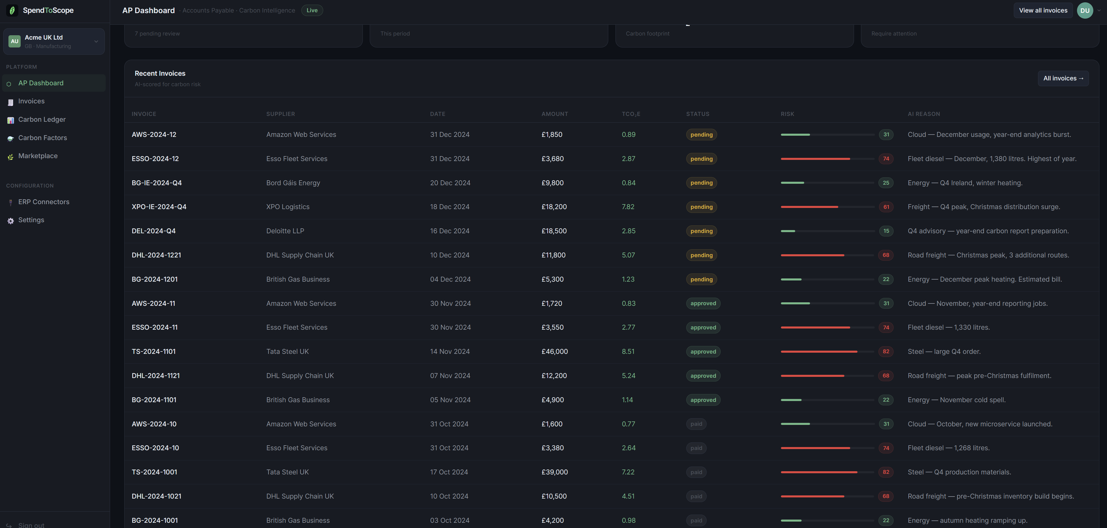The width and height of the screenshot is (1107, 528).
Task: Click the Marketplace seedling icon
Action: [x=10, y=157]
